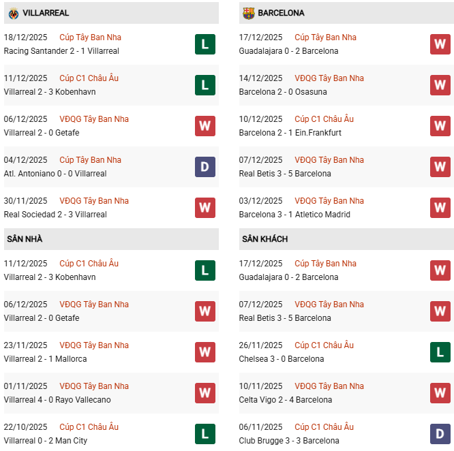Click win badge for Real Sociedad match
This screenshot has height=451, width=454.
205,208
